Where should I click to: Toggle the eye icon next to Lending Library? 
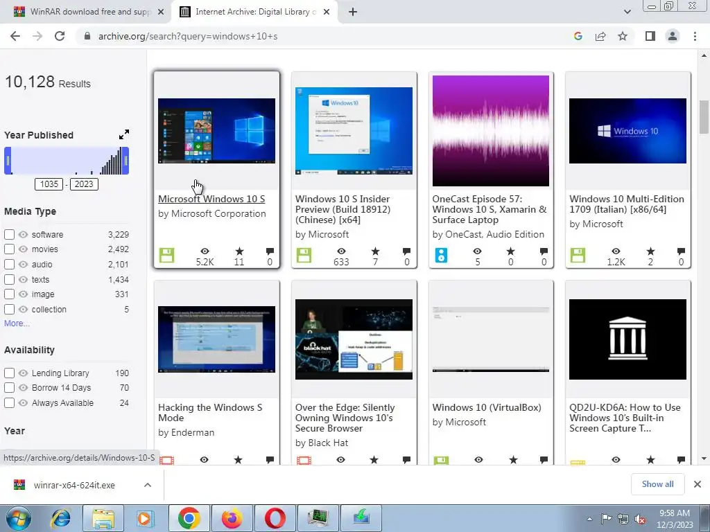point(23,373)
